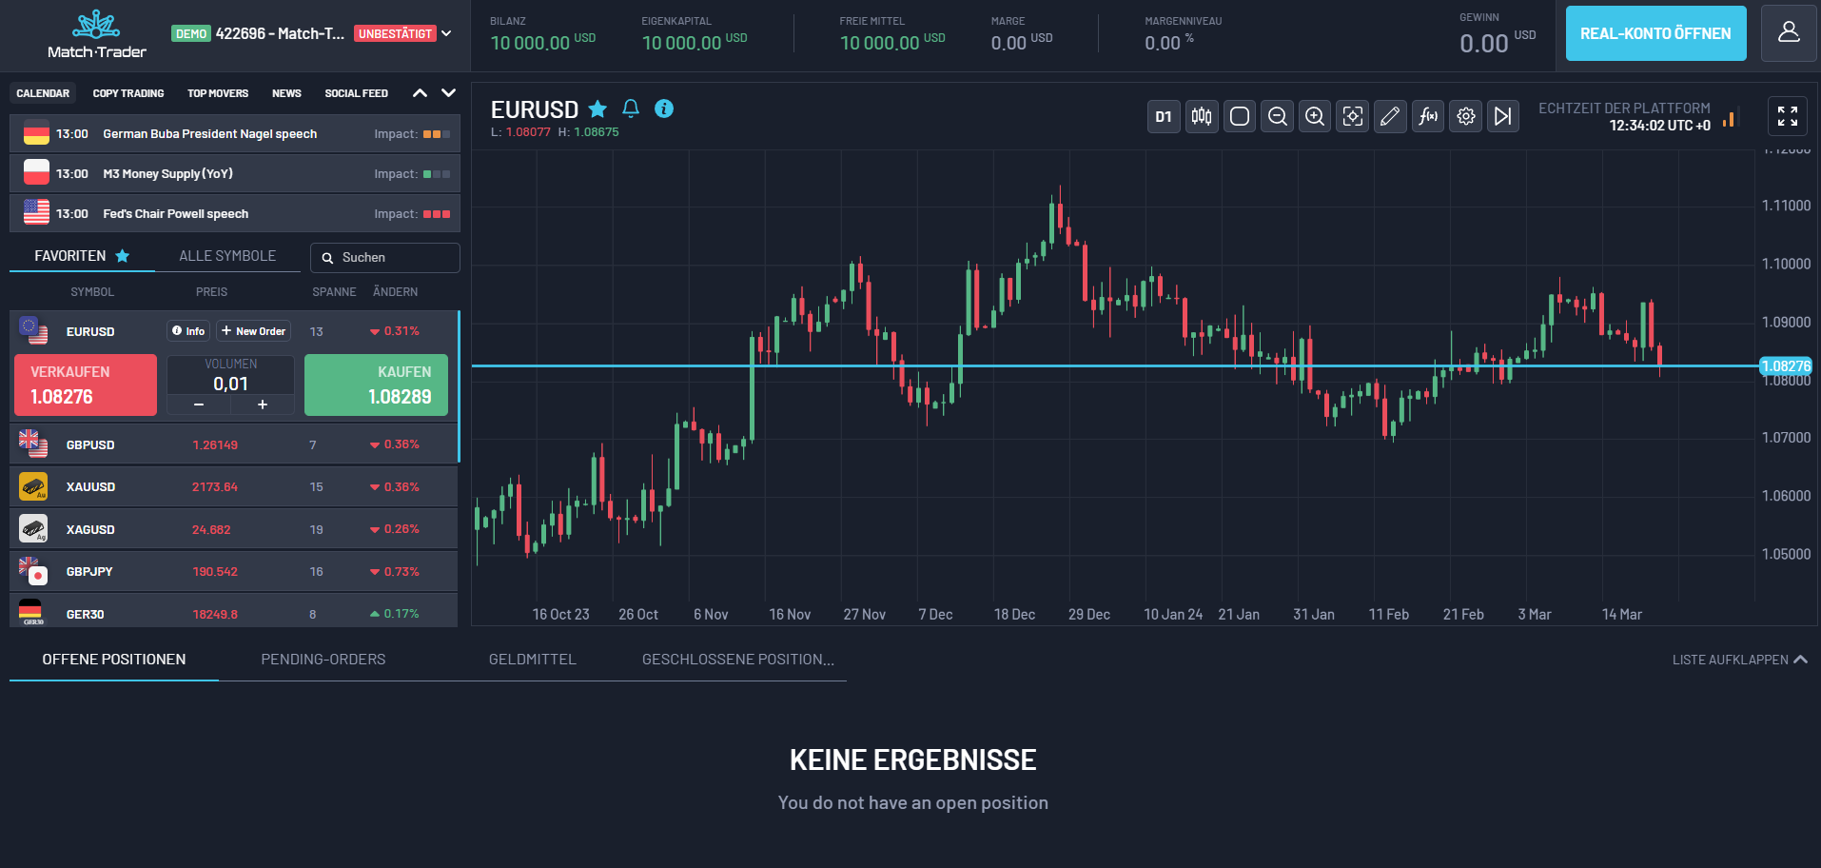This screenshot has width=1821, height=868.
Task: Click Kaufen buy button at 1.08289
Action: point(376,385)
